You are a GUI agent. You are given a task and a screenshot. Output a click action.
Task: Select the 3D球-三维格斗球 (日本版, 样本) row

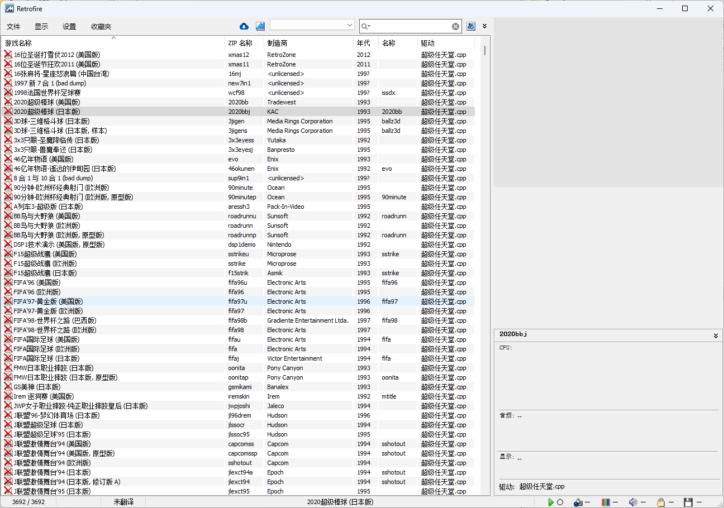[x=239, y=131]
